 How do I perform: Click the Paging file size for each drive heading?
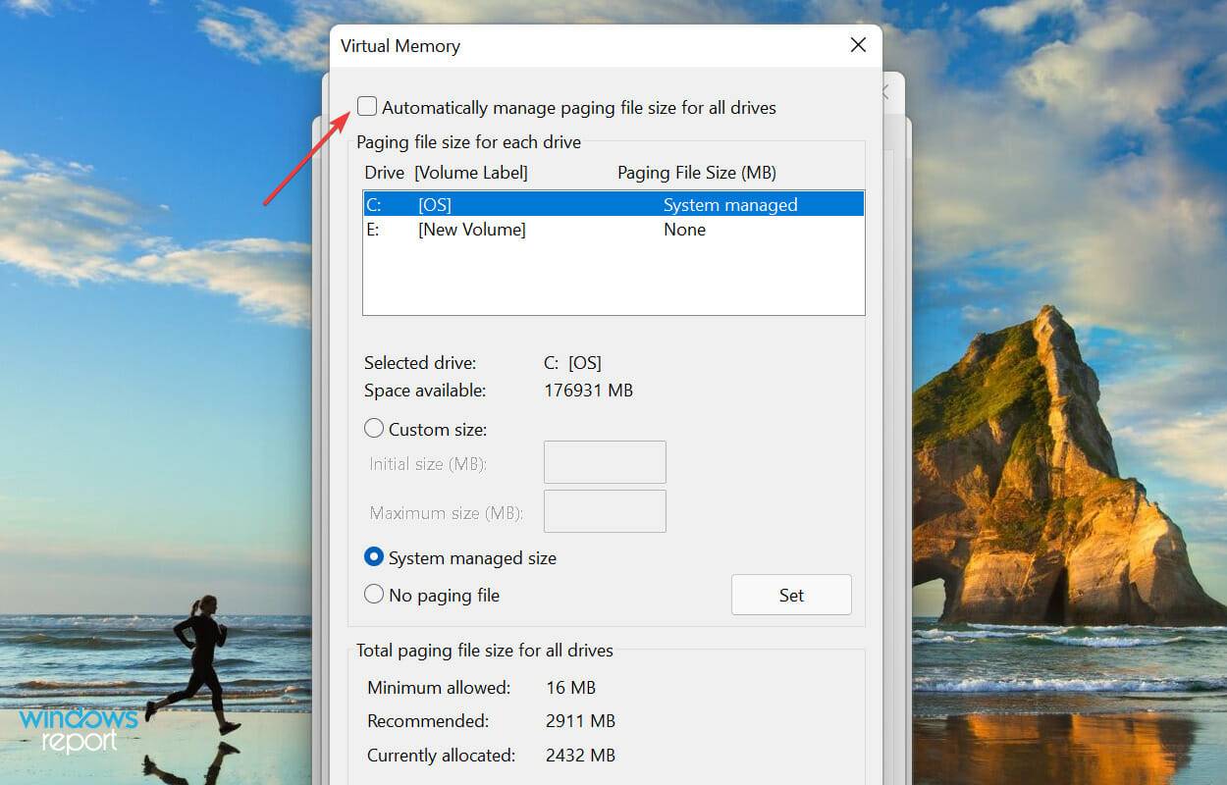(x=470, y=142)
